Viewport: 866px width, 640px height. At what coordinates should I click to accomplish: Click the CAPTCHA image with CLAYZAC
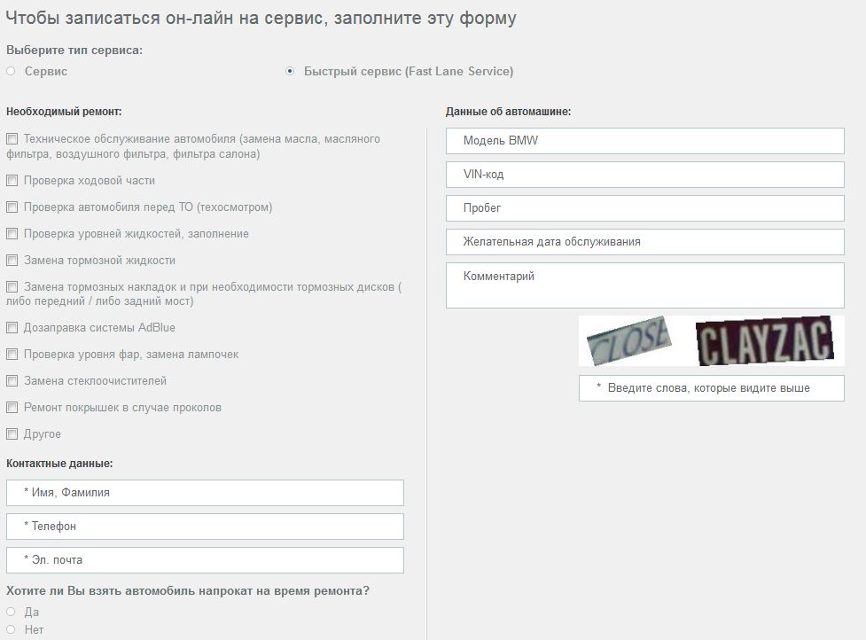point(765,340)
